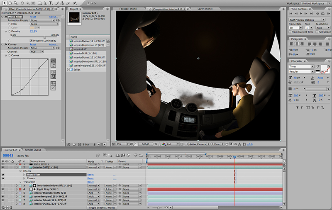This screenshot has width=332, height=210.
Task: Click the Character fill color swatch
Action: click(x=324, y=68)
